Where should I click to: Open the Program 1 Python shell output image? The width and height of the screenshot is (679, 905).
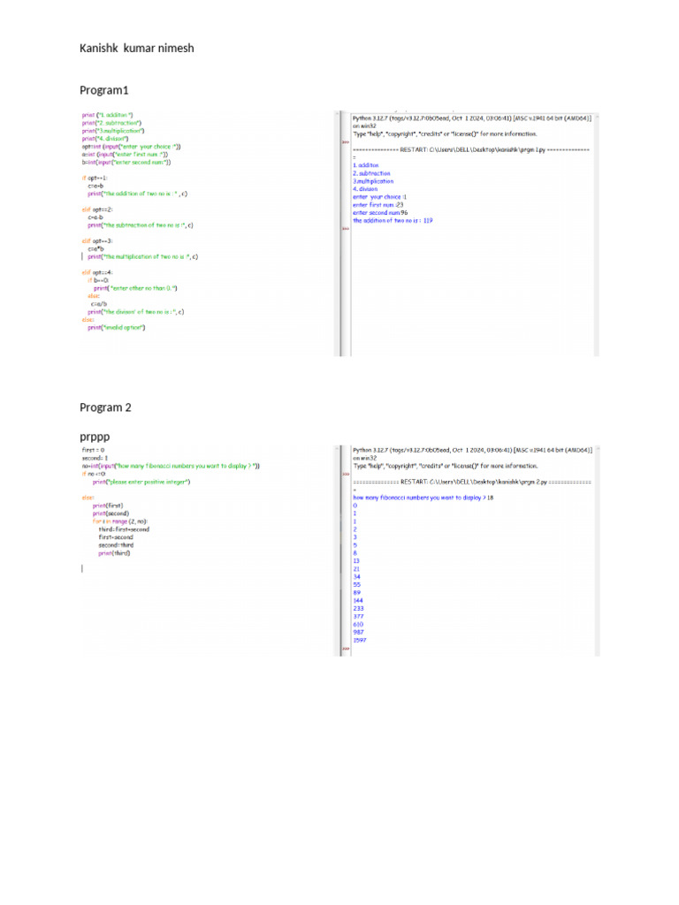466,233
